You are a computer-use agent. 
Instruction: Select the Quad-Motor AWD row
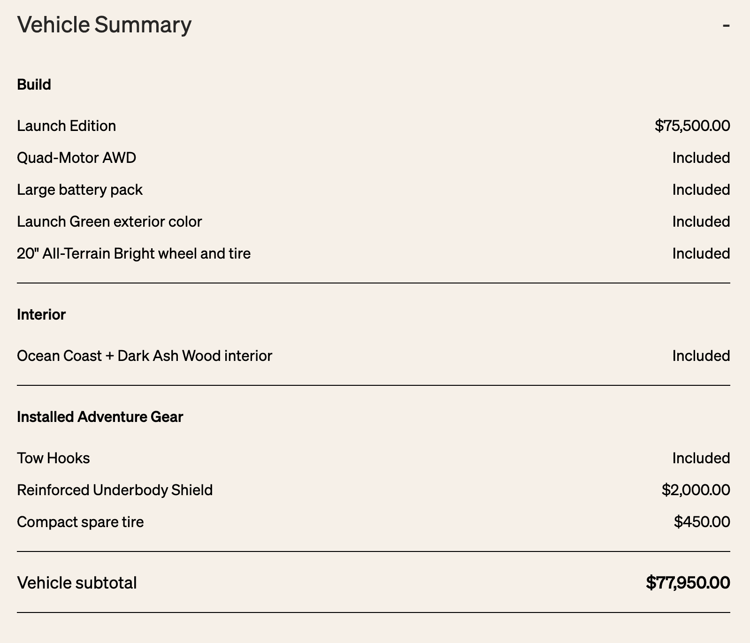[x=374, y=158]
